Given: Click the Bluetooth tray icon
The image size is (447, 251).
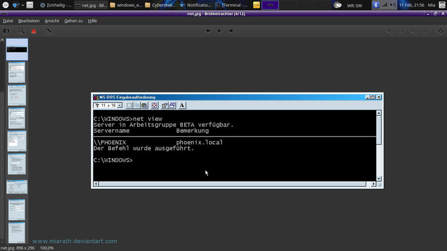Looking at the screenshot, I should [376, 5].
